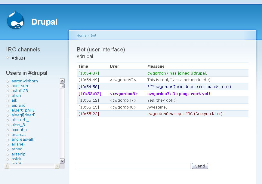
Task: Click the Drupal wordmark in the header
Action: [x=44, y=22]
